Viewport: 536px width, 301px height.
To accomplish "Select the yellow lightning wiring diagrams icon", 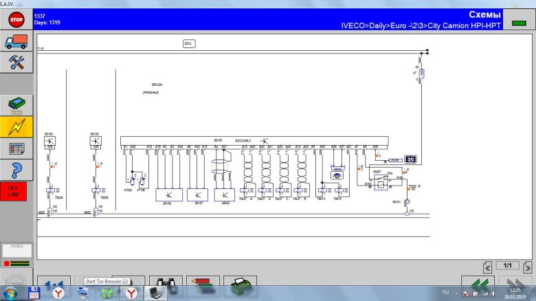I will click(16, 126).
